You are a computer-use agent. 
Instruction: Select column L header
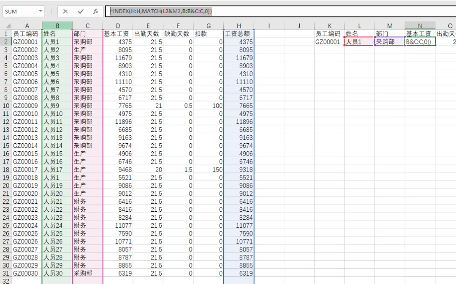360,26
